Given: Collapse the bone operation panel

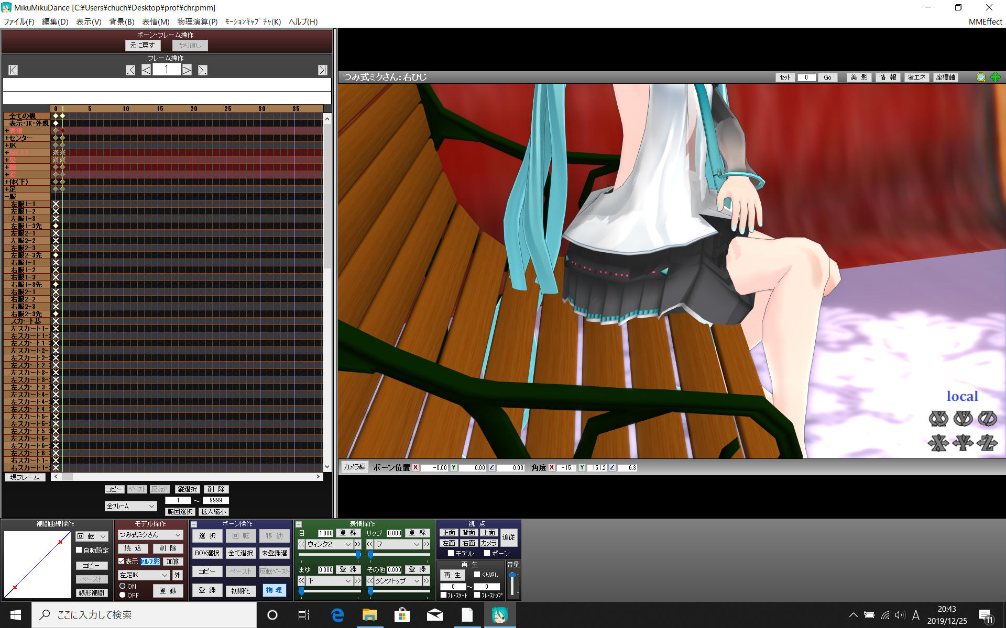Looking at the screenshot, I should 194,524.
